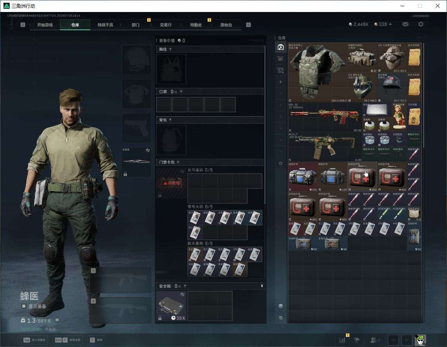Switch to the 交易行 tab
Screen dimensions: 447x347
166,25
